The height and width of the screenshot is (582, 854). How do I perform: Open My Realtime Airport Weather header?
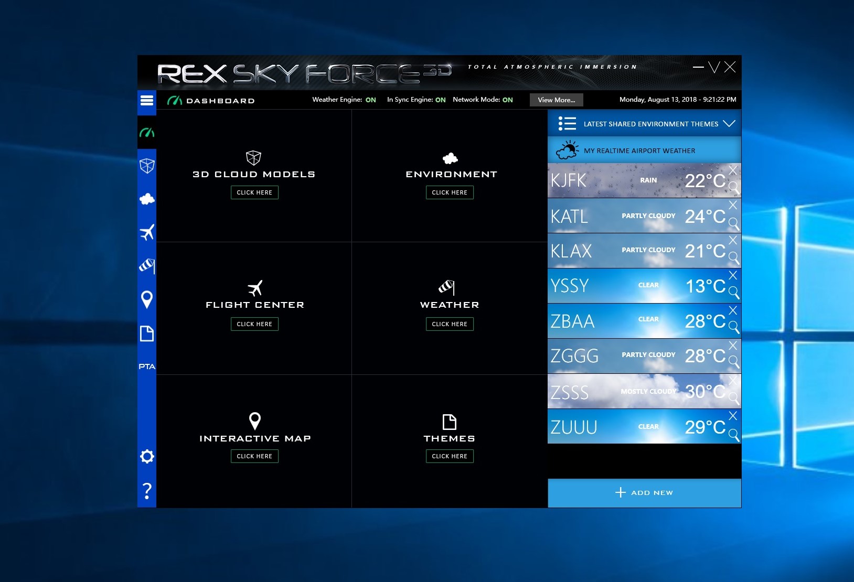tap(644, 150)
